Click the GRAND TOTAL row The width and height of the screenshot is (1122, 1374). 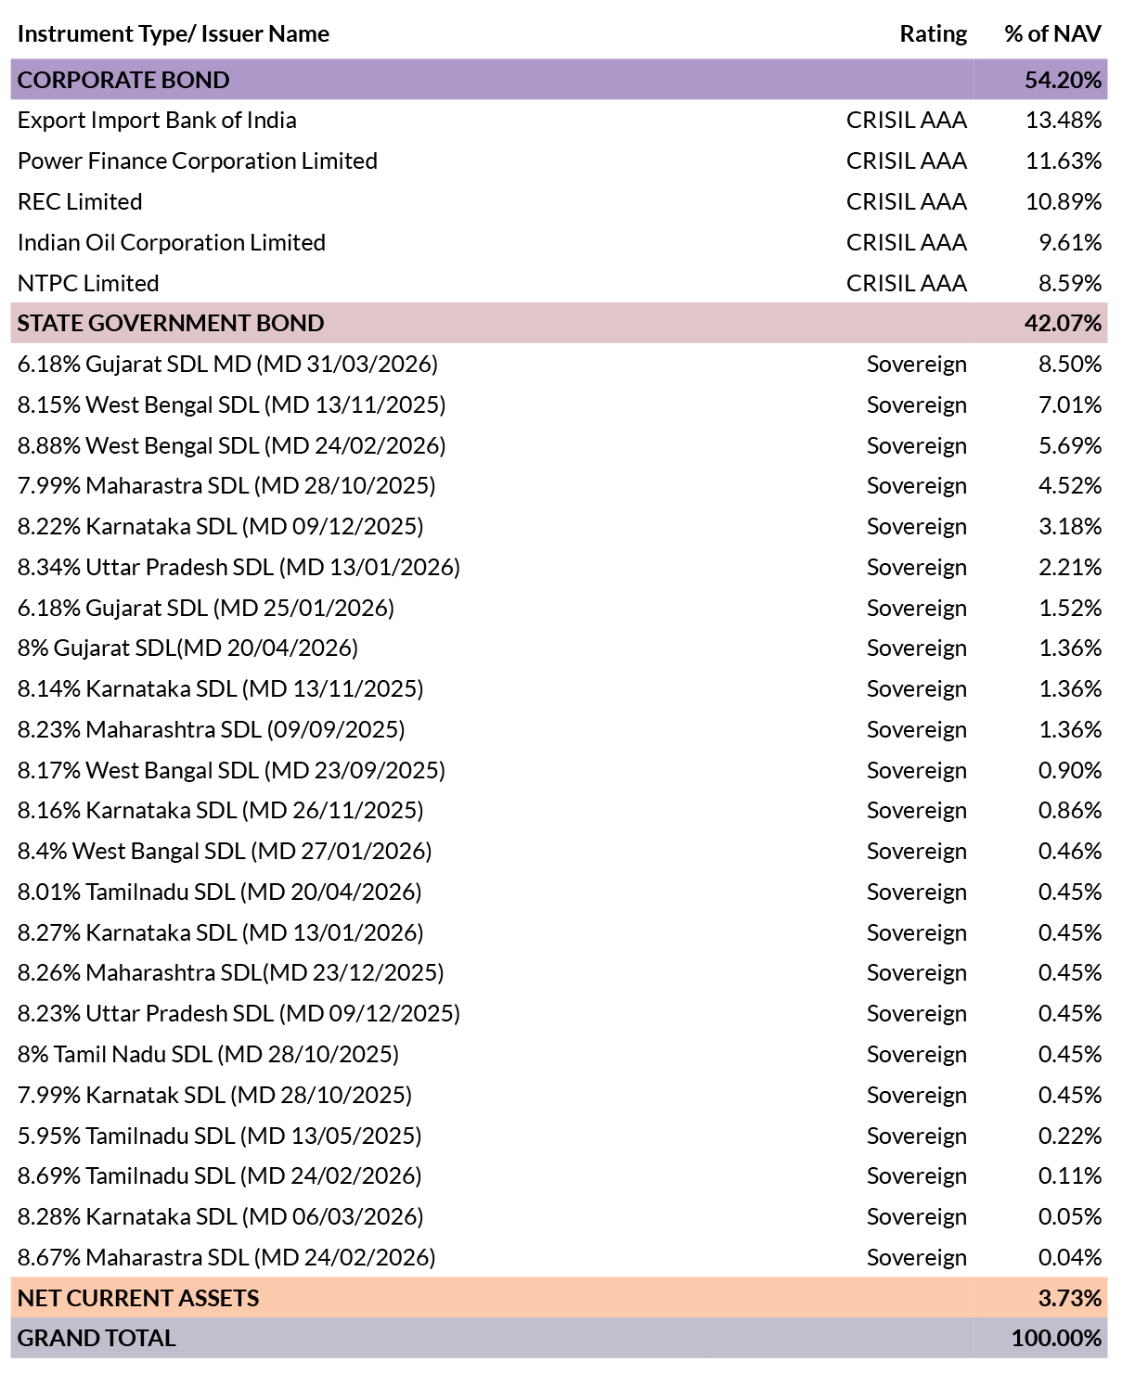559,1338
